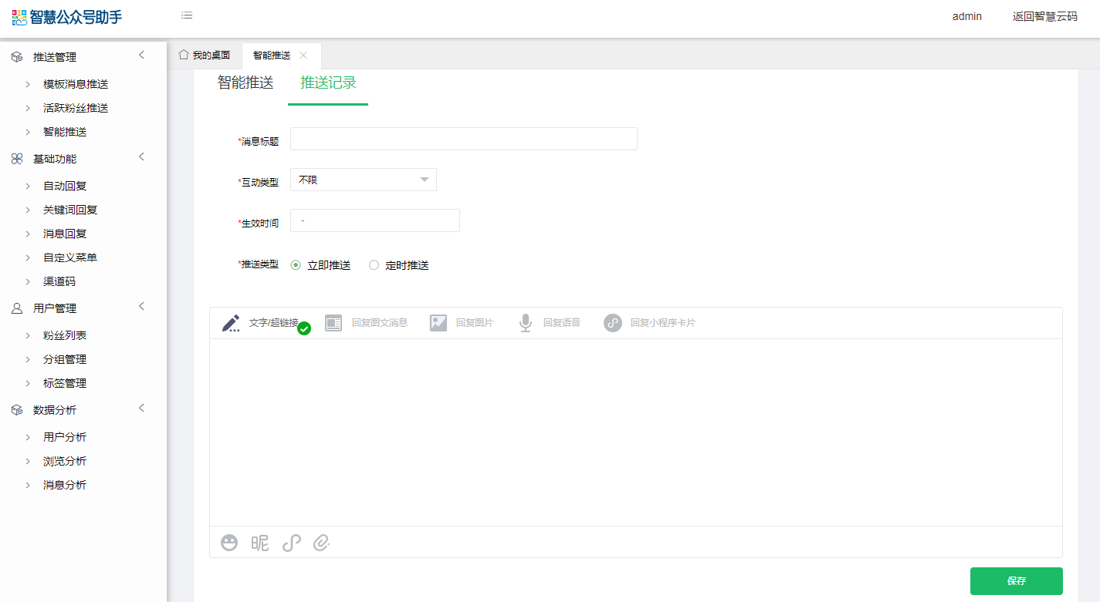Collapse the 用户管理 menu section
The image size is (1100, 602).
click(141, 306)
